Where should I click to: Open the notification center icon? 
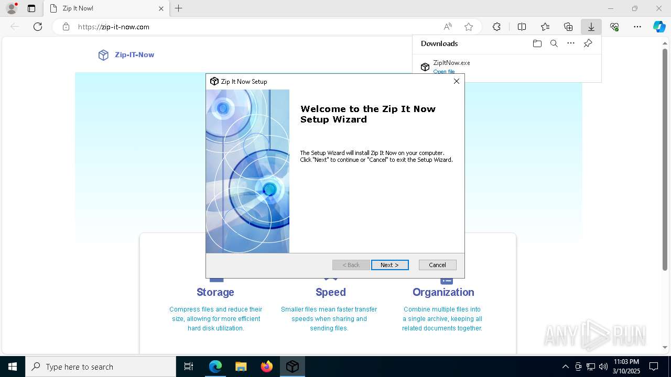[x=654, y=367]
